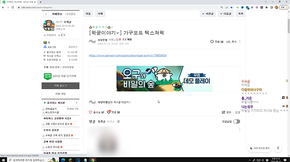This screenshot has width=290, height=162.
Task: Click the 1:1 채팅 button
Action: pos(127,40)
